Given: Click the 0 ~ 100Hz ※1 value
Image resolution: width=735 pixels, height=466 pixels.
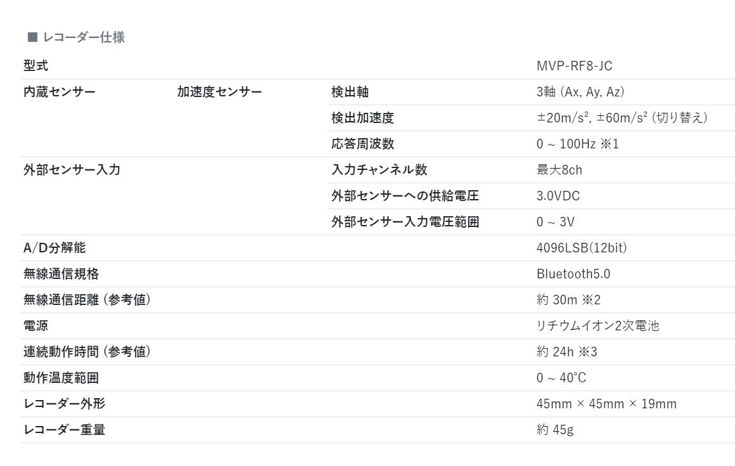Looking at the screenshot, I should (577, 144).
